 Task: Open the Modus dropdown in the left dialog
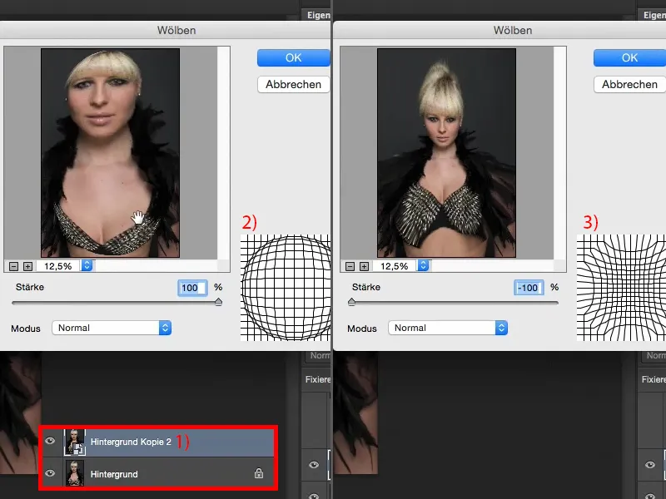[x=112, y=327]
